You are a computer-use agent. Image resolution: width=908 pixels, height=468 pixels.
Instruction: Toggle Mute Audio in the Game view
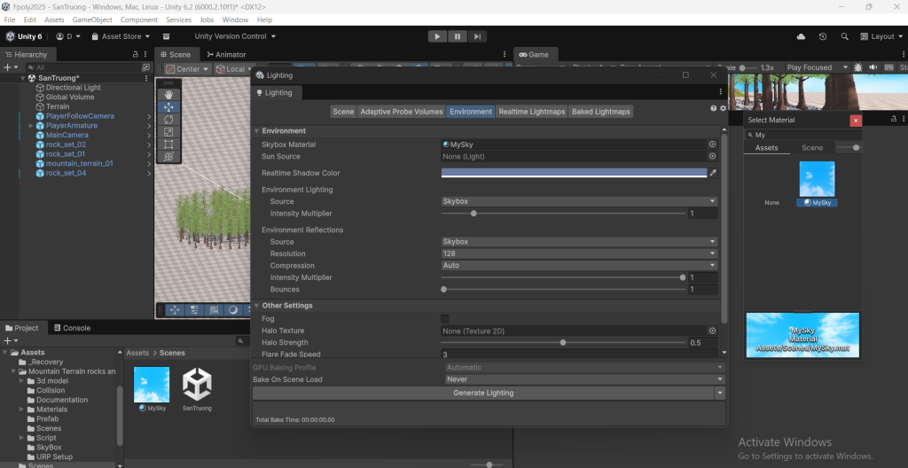873,67
